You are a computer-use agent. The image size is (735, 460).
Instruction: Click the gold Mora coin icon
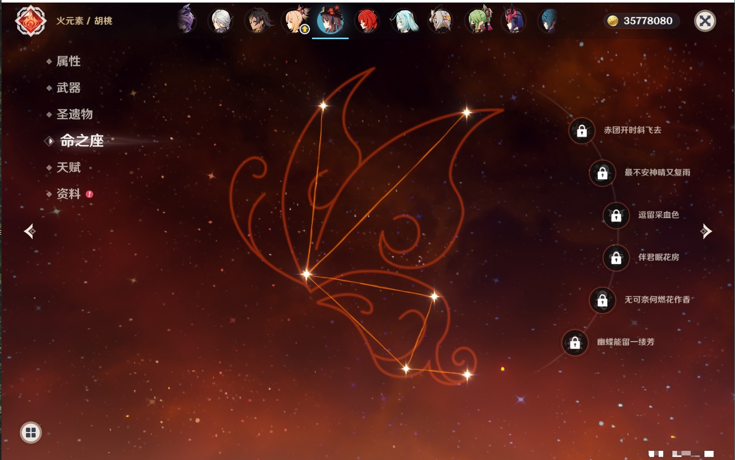click(x=612, y=21)
